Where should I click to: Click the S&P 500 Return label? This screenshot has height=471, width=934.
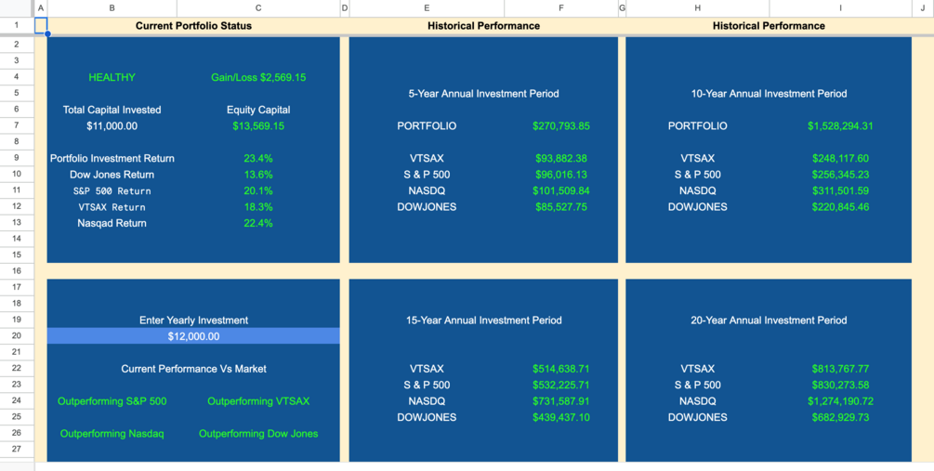coord(112,191)
